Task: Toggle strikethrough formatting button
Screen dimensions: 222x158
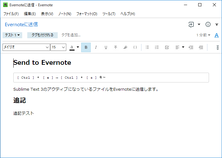Action: pyautogui.click(x=115, y=47)
